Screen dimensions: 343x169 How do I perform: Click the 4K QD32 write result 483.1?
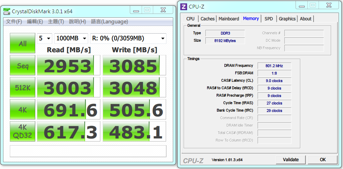tap(134, 131)
